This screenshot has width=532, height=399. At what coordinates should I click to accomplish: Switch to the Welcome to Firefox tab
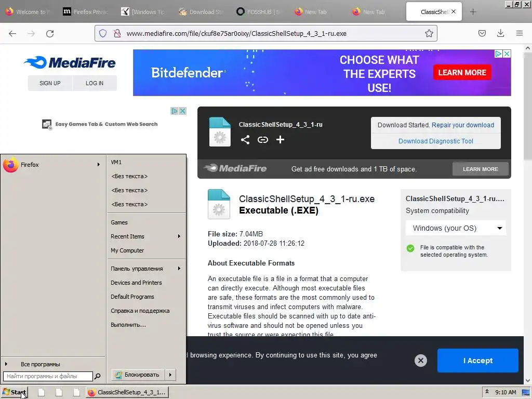(x=28, y=12)
